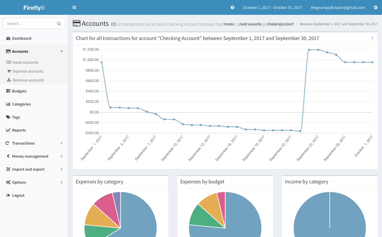The width and height of the screenshot is (382, 237).
Task: Click the plus circle icon in header
Action: (x=376, y=7)
